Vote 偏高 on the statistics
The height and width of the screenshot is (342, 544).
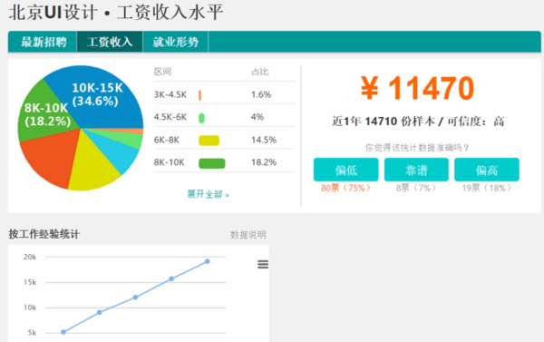click(x=487, y=170)
